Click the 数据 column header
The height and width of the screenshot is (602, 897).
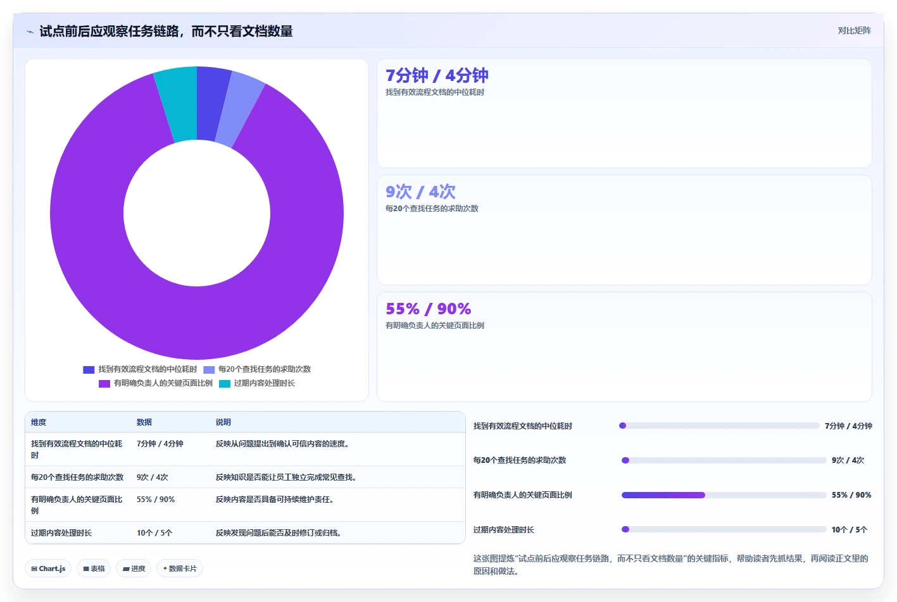point(144,422)
